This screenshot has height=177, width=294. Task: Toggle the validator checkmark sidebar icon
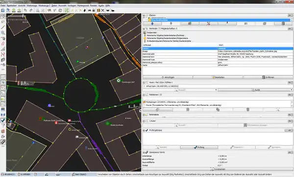point(3,120)
